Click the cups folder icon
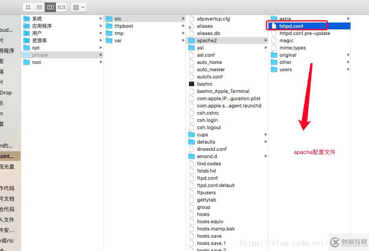369x251 pixels. click(192, 135)
